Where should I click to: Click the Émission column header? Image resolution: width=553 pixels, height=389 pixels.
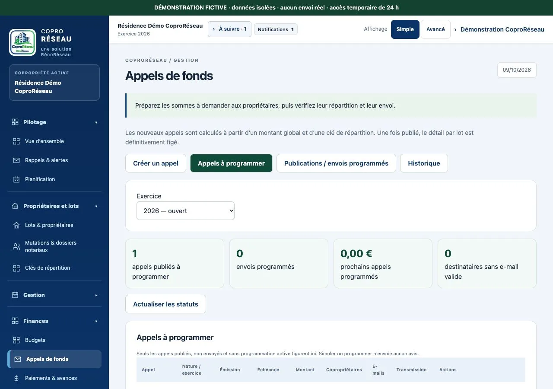pos(230,370)
